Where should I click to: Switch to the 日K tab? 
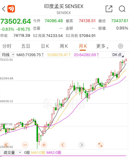tap(45, 46)
